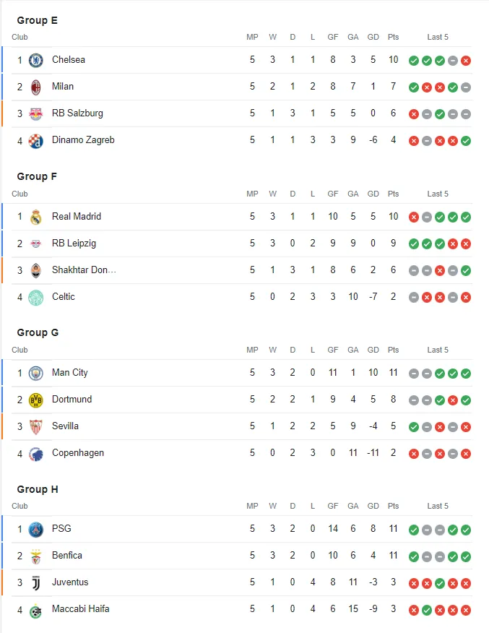Open the Maccabi Haifa team link
This screenshot has width=489, height=633.
click(81, 609)
